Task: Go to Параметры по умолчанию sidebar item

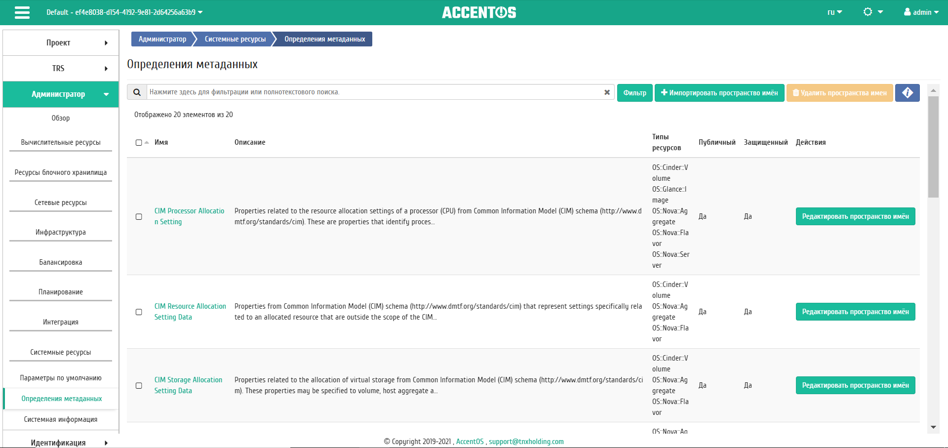Action: (x=61, y=378)
